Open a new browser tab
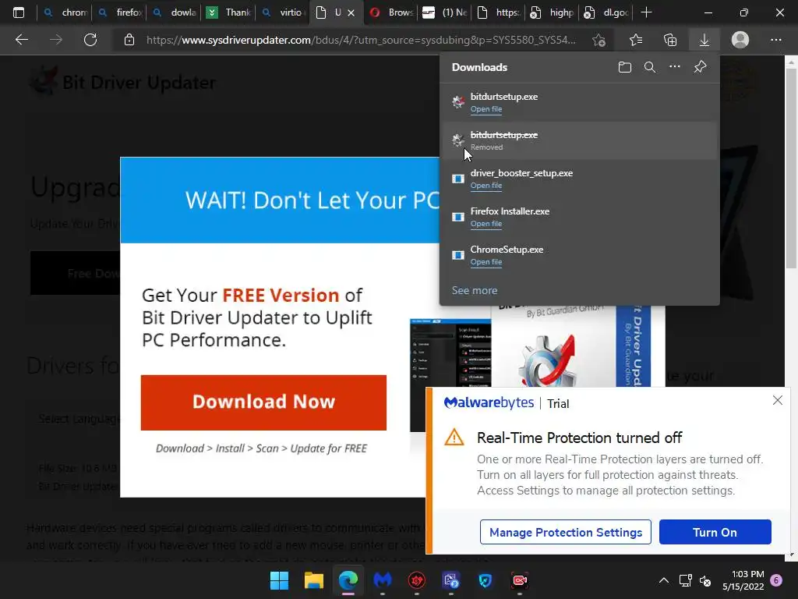The image size is (798, 599). tap(646, 12)
